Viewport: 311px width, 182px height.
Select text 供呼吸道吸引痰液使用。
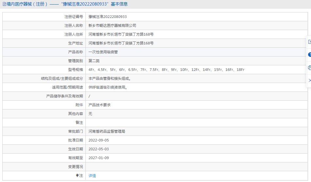108,87
